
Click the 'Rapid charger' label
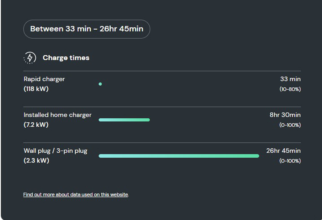[44, 79]
